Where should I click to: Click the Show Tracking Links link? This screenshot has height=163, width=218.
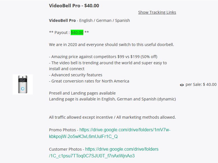point(157,12)
